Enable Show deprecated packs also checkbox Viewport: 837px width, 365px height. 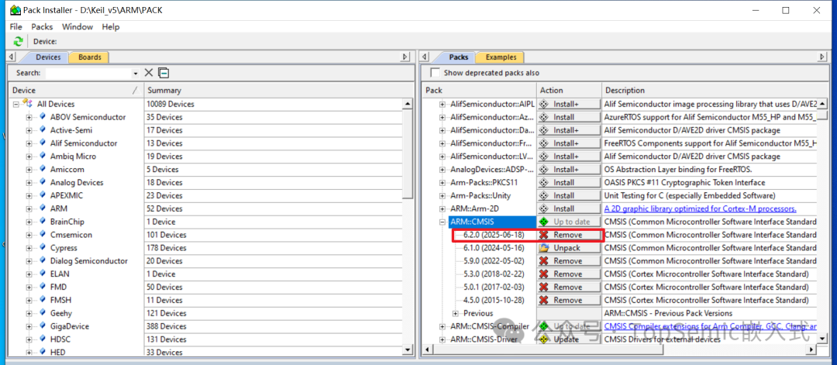435,73
